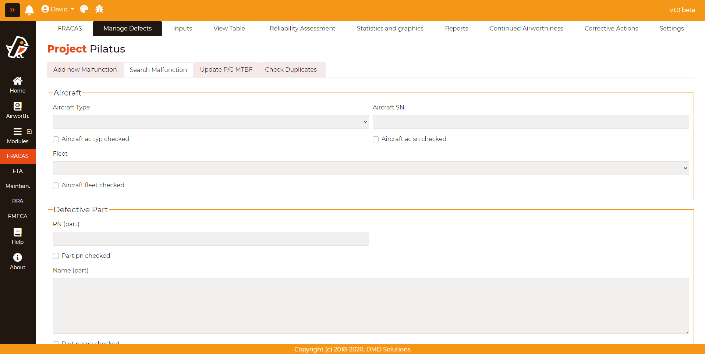705x354 pixels.
Task: Open notifications via the bell icon
Action: point(29,10)
